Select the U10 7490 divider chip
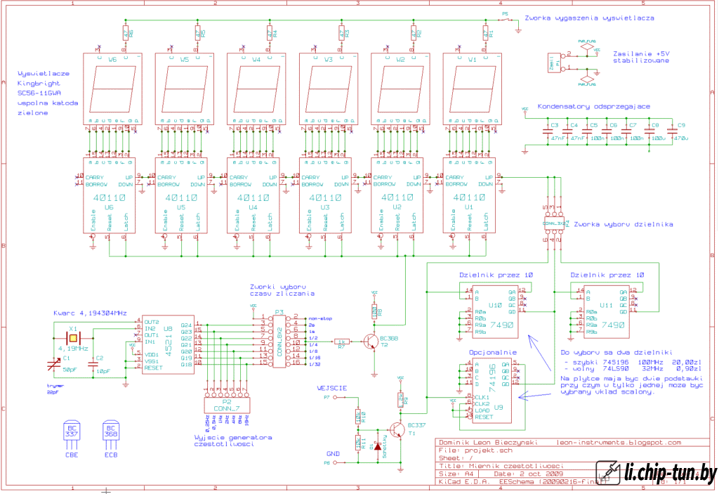 pos(495,312)
